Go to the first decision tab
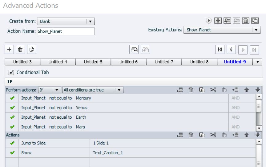266x167 pixels. point(220,49)
